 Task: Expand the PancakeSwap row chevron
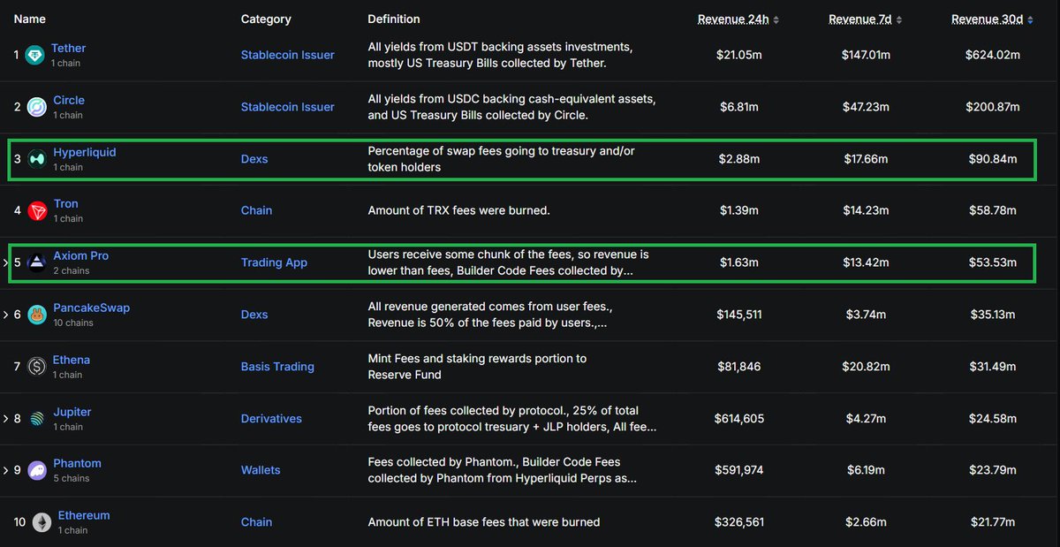(x=5, y=315)
